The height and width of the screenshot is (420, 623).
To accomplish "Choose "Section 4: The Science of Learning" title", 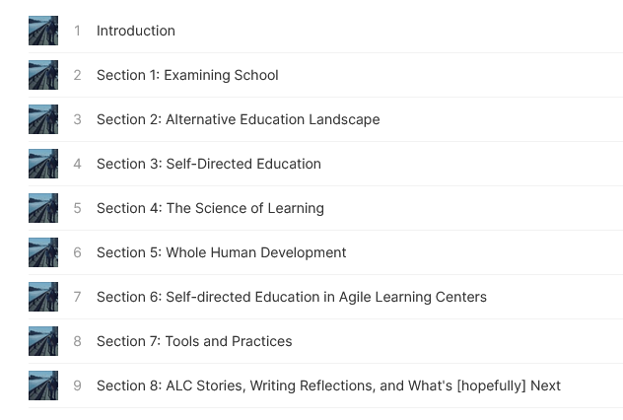I will (x=210, y=208).
